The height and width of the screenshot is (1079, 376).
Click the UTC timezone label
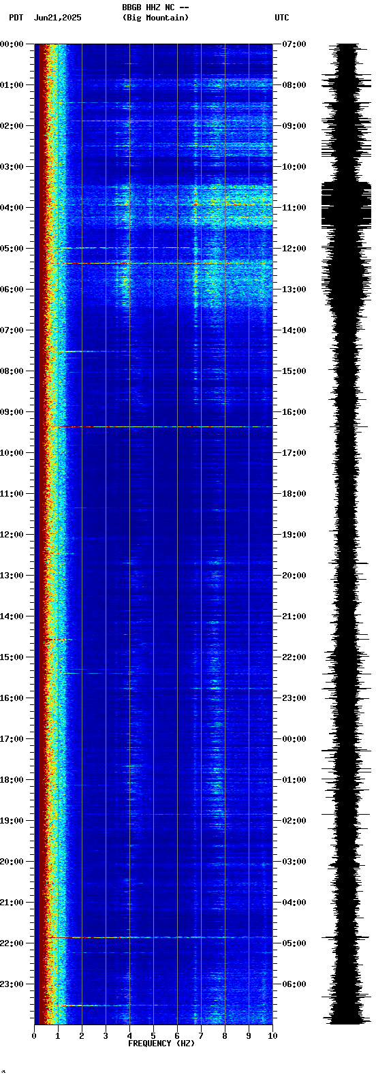coord(282,18)
